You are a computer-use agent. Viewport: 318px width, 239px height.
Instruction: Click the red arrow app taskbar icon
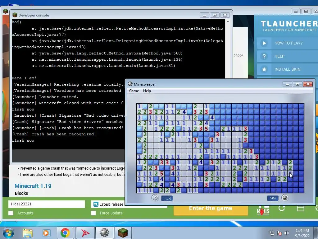85,233
